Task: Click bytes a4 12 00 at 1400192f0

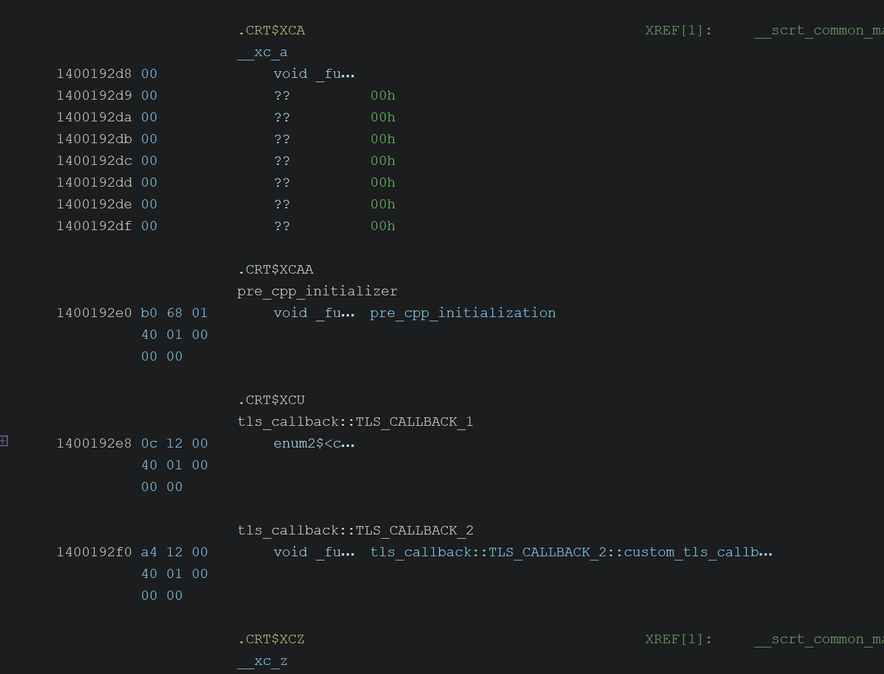Action: 175,552
